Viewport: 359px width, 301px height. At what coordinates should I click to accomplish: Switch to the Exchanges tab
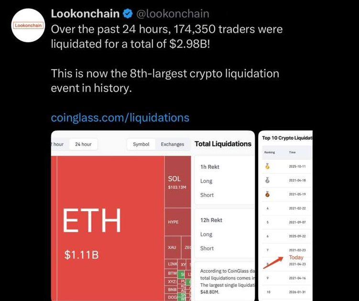pyautogui.click(x=173, y=144)
